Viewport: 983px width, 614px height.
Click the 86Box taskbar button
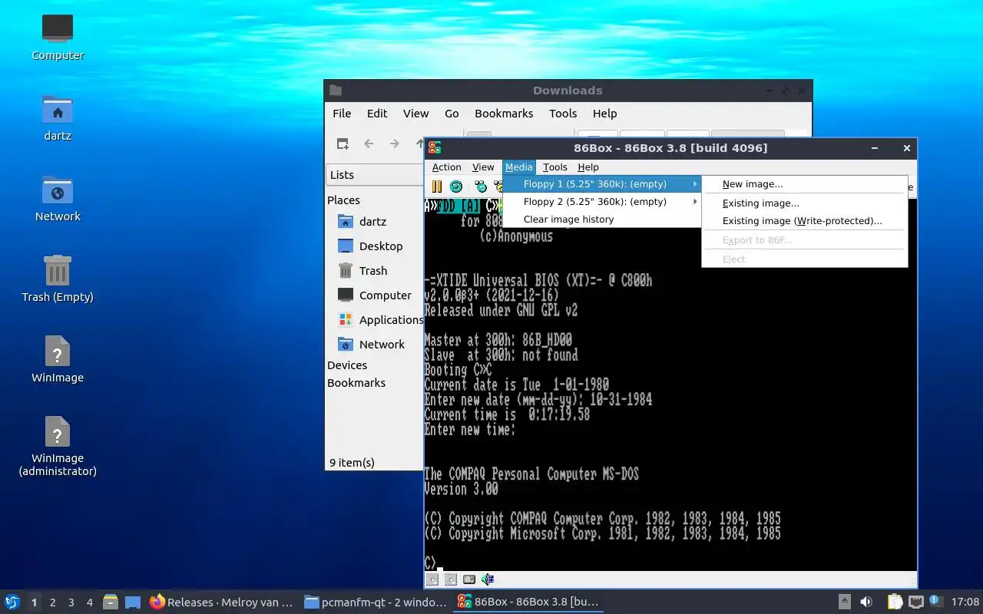(528, 602)
